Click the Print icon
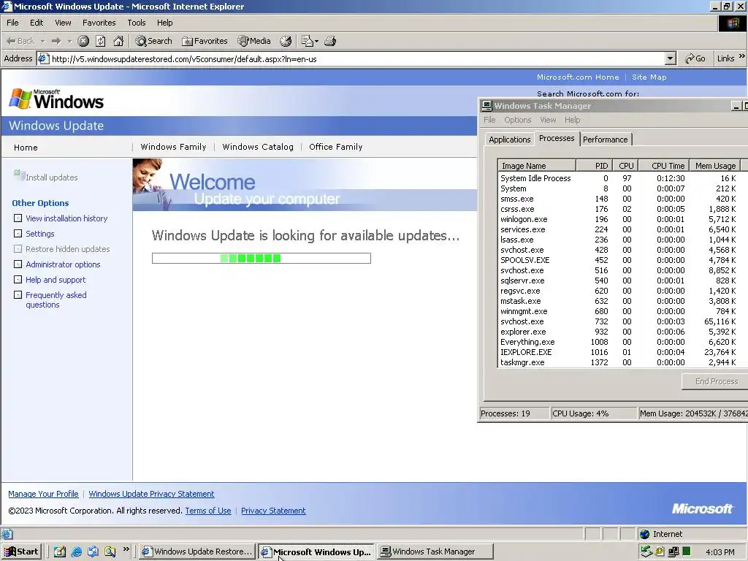The height and width of the screenshot is (561, 748). coord(330,41)
